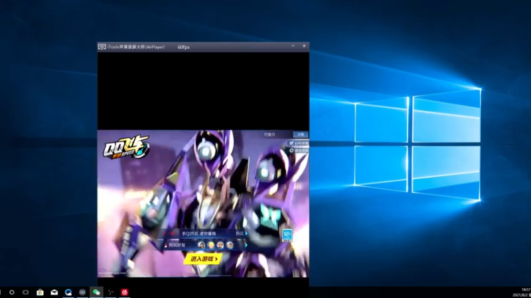The width and height of the screenshot is (531, 298).
Task: Click the 可爱月 account name
Action: 269,134
